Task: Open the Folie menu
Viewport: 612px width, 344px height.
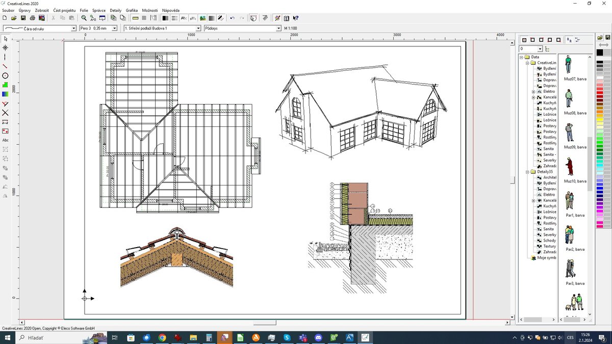Action: (x=84, y=10)
